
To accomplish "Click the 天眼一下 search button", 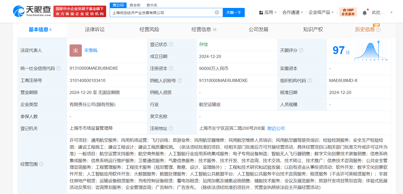I will (233, 13).
